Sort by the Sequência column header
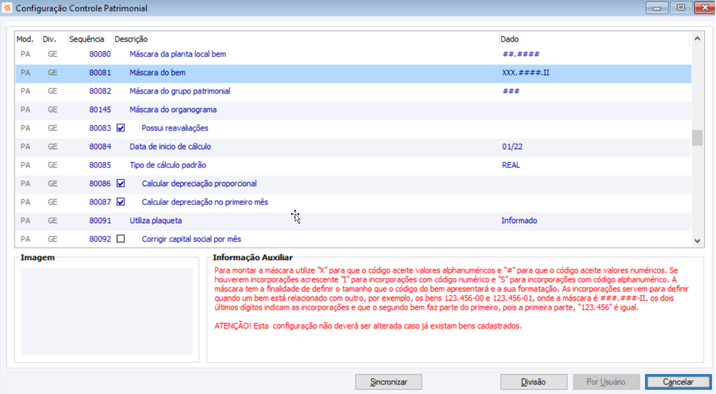Image resolution: width=716 pixels, height=394 pixels. (x=87, y=39)
